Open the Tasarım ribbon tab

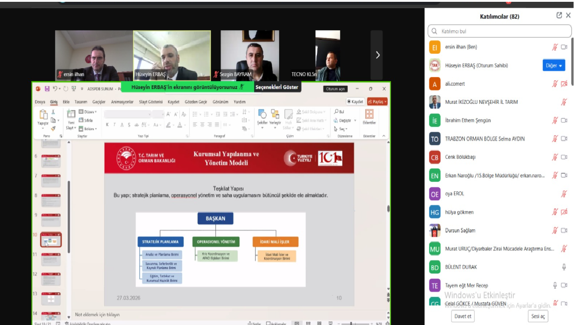coord(81,102)
